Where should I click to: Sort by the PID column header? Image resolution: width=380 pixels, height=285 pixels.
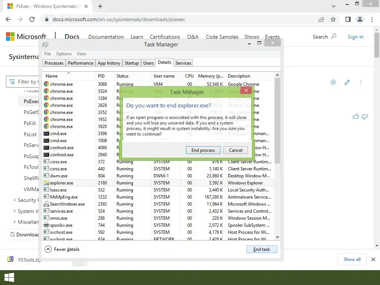pyautogui.click(x=104, y=76)
